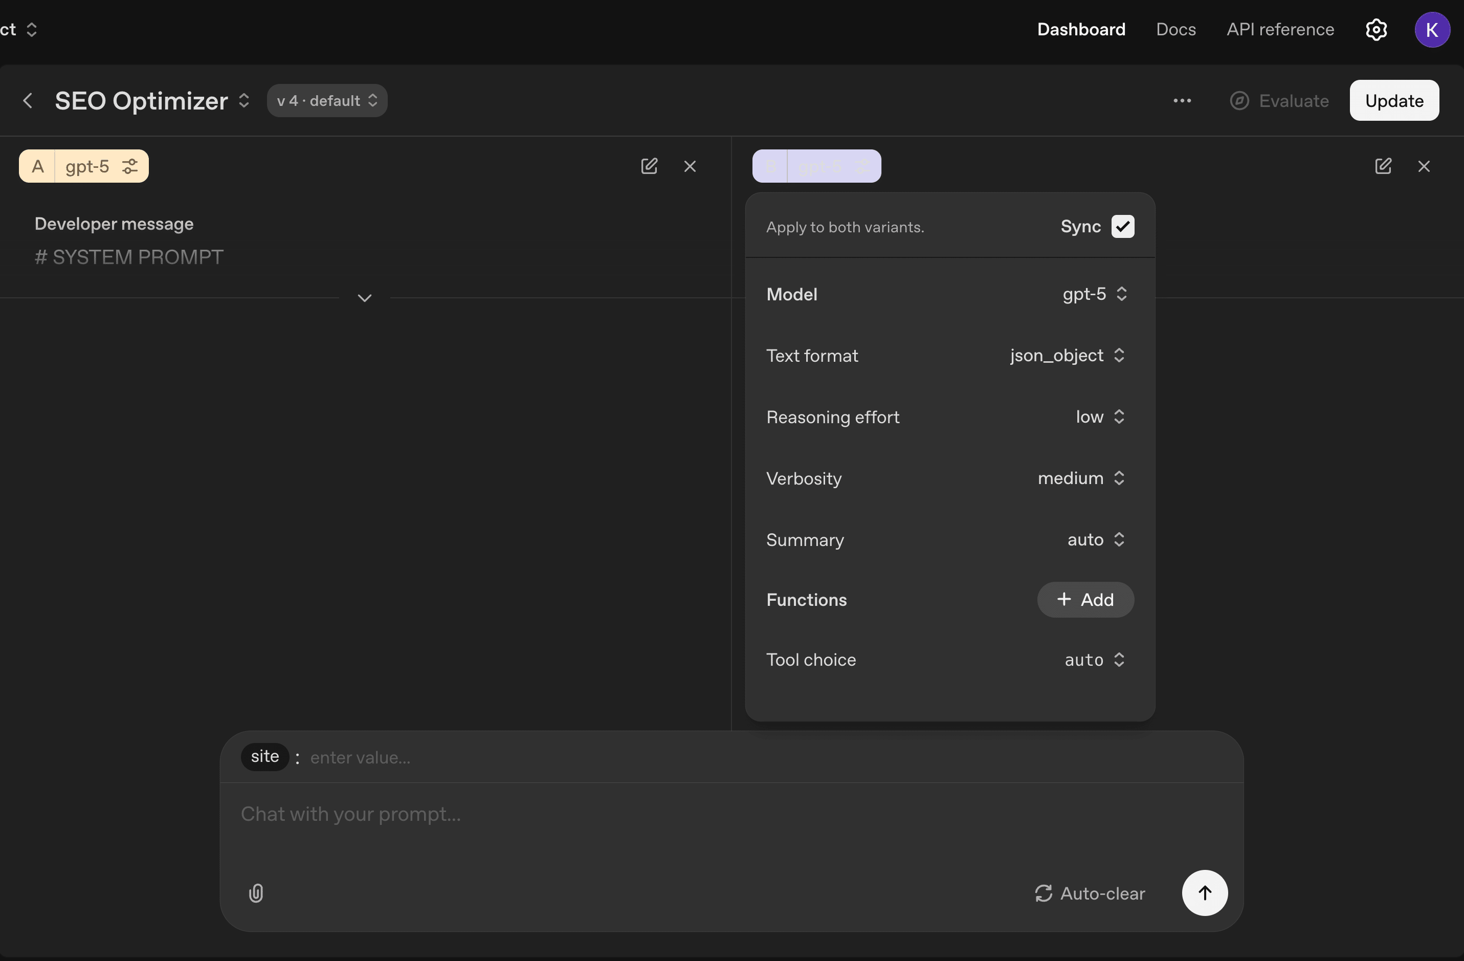This screenshot has height=961, width=1464.
Task: Click the paperclip attach file icon
Action: tap(256, 893)
